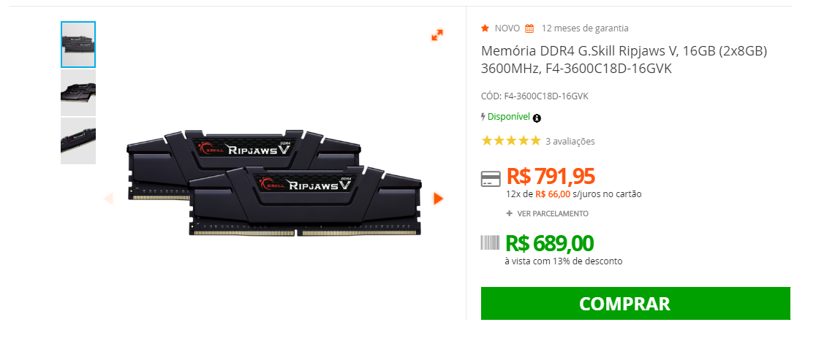Expand product image to fullscreen

[437, 35]
